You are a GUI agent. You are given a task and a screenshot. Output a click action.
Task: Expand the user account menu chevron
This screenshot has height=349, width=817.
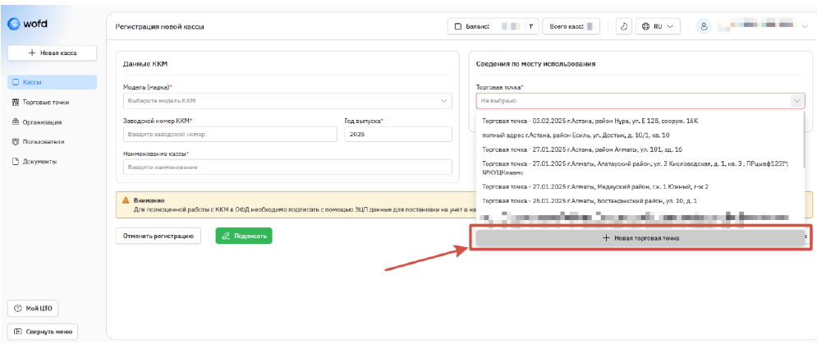804,26
